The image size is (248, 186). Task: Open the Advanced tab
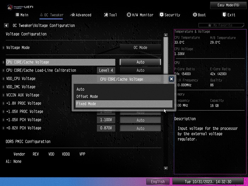coord(81,15)
